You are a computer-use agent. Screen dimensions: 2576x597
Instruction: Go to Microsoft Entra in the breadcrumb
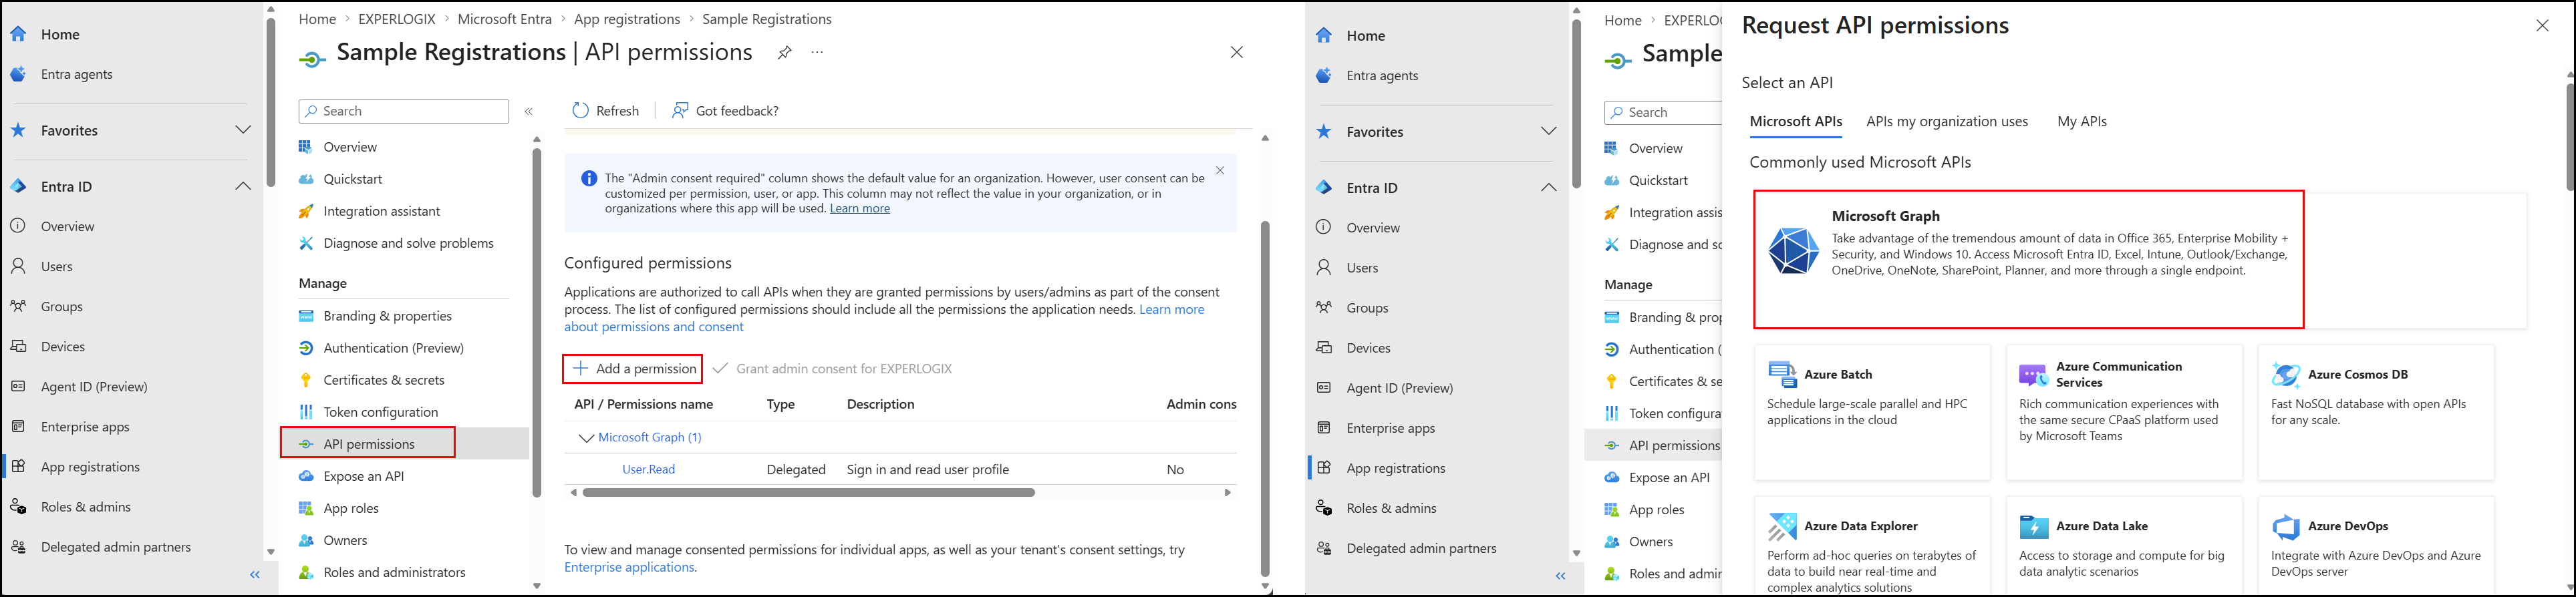tap(505, 19)
